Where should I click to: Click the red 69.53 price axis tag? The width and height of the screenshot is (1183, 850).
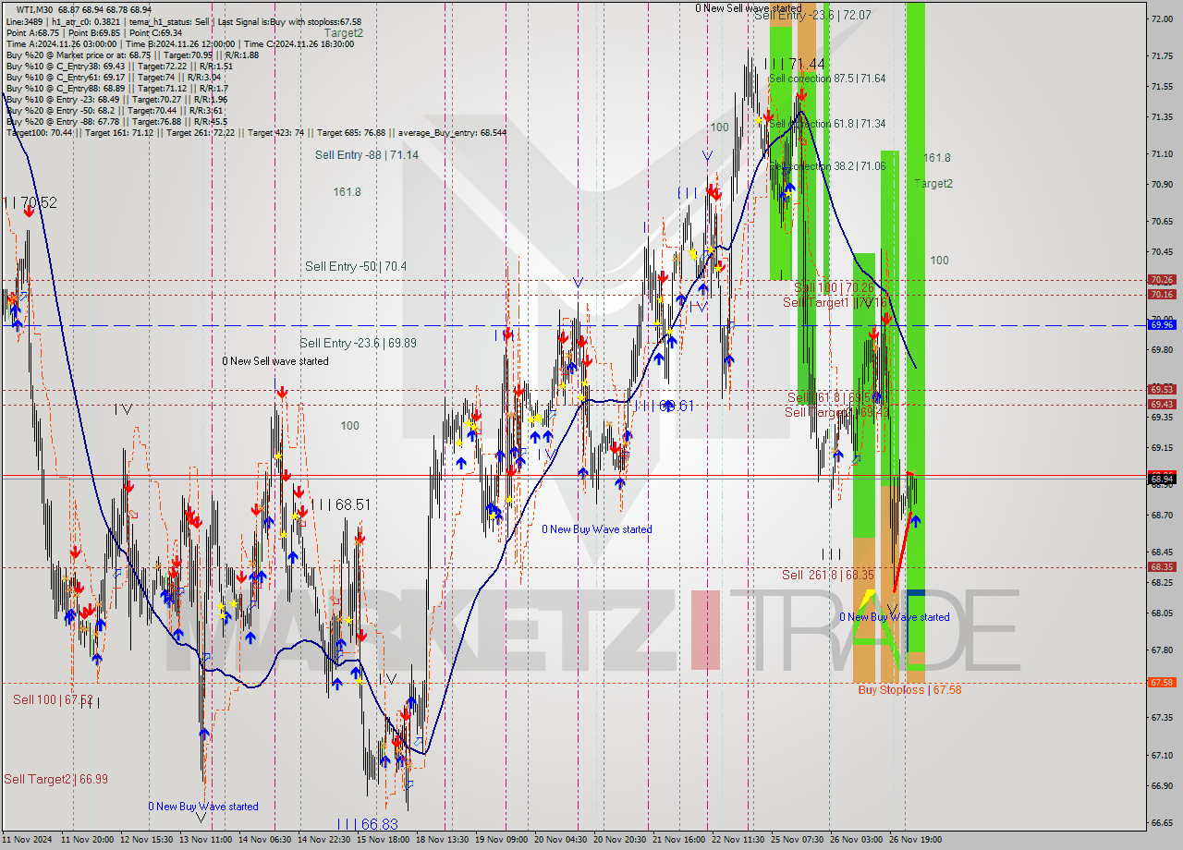1162,390
